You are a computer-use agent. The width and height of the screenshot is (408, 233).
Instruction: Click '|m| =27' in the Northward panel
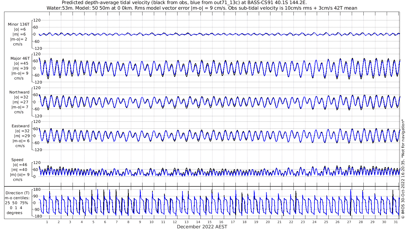coord(21,102)
